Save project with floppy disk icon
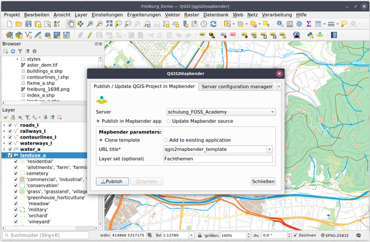Viewport: 370px width, 242px height. point(28,24)
